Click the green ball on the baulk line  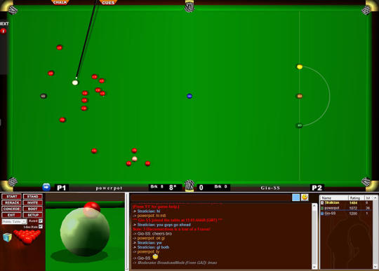click(x=299, y=125)
